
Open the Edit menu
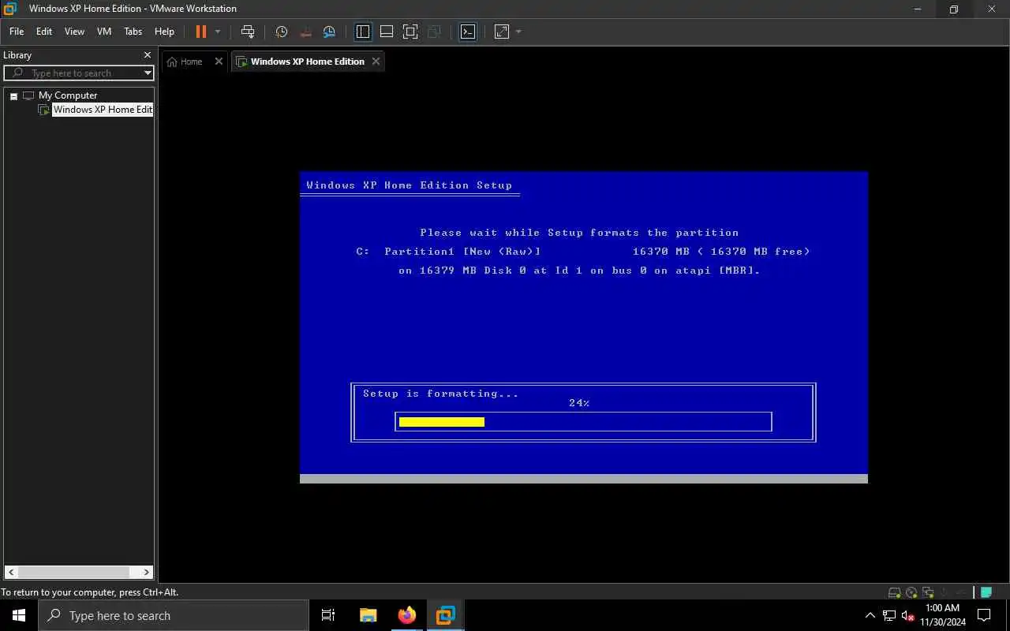44,32
